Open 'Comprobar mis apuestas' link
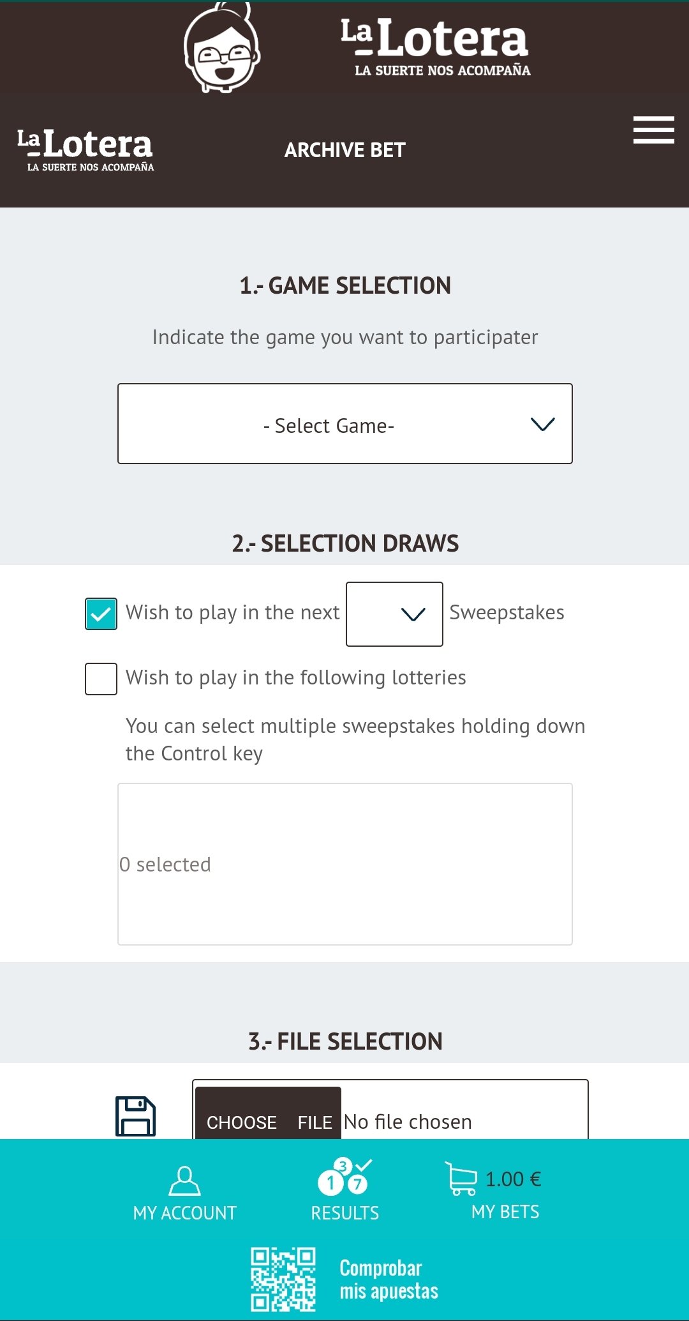689x1321 pixels. 389,1279
